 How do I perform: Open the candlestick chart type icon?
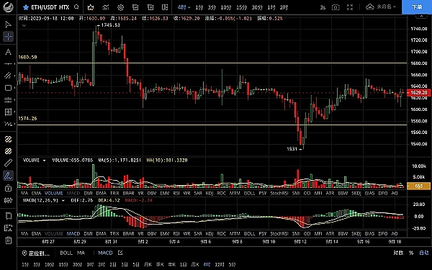pyautogui.click(x=91, y=7)
